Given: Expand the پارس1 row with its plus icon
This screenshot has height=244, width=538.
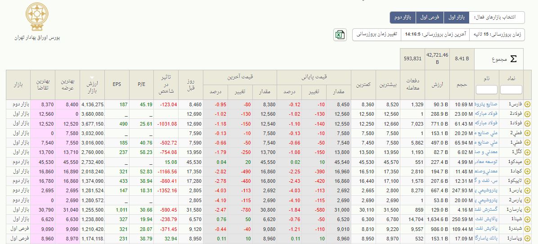Looking at the screenshot, I should (x=527, y=190).
